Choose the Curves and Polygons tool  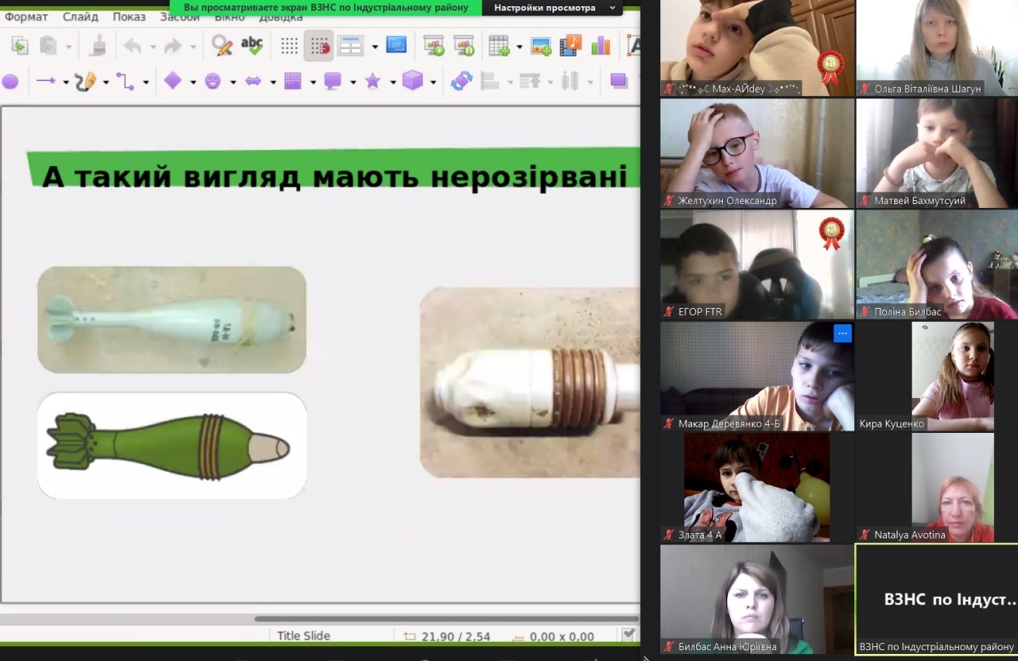coord(85,81)
